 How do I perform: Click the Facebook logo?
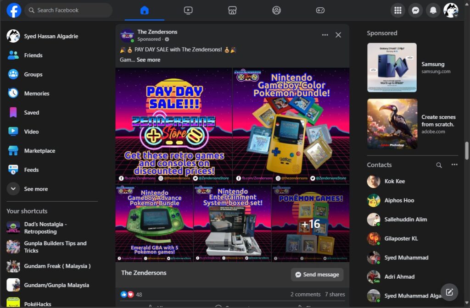click(x=14, y=10)
